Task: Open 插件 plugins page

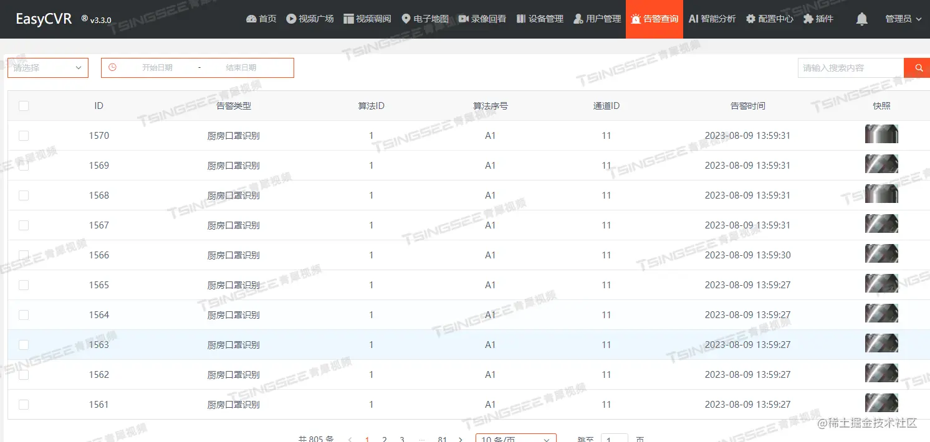Action: (x=818, y=19)
